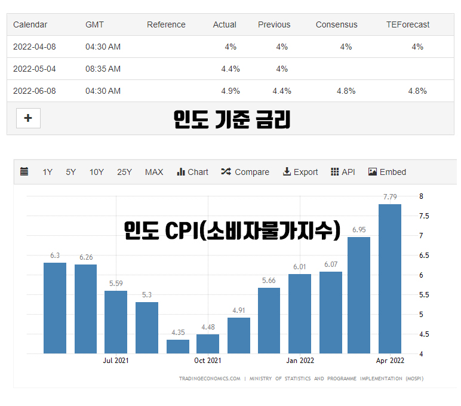
Task: Click the Compare option
Action: [245, 172]
